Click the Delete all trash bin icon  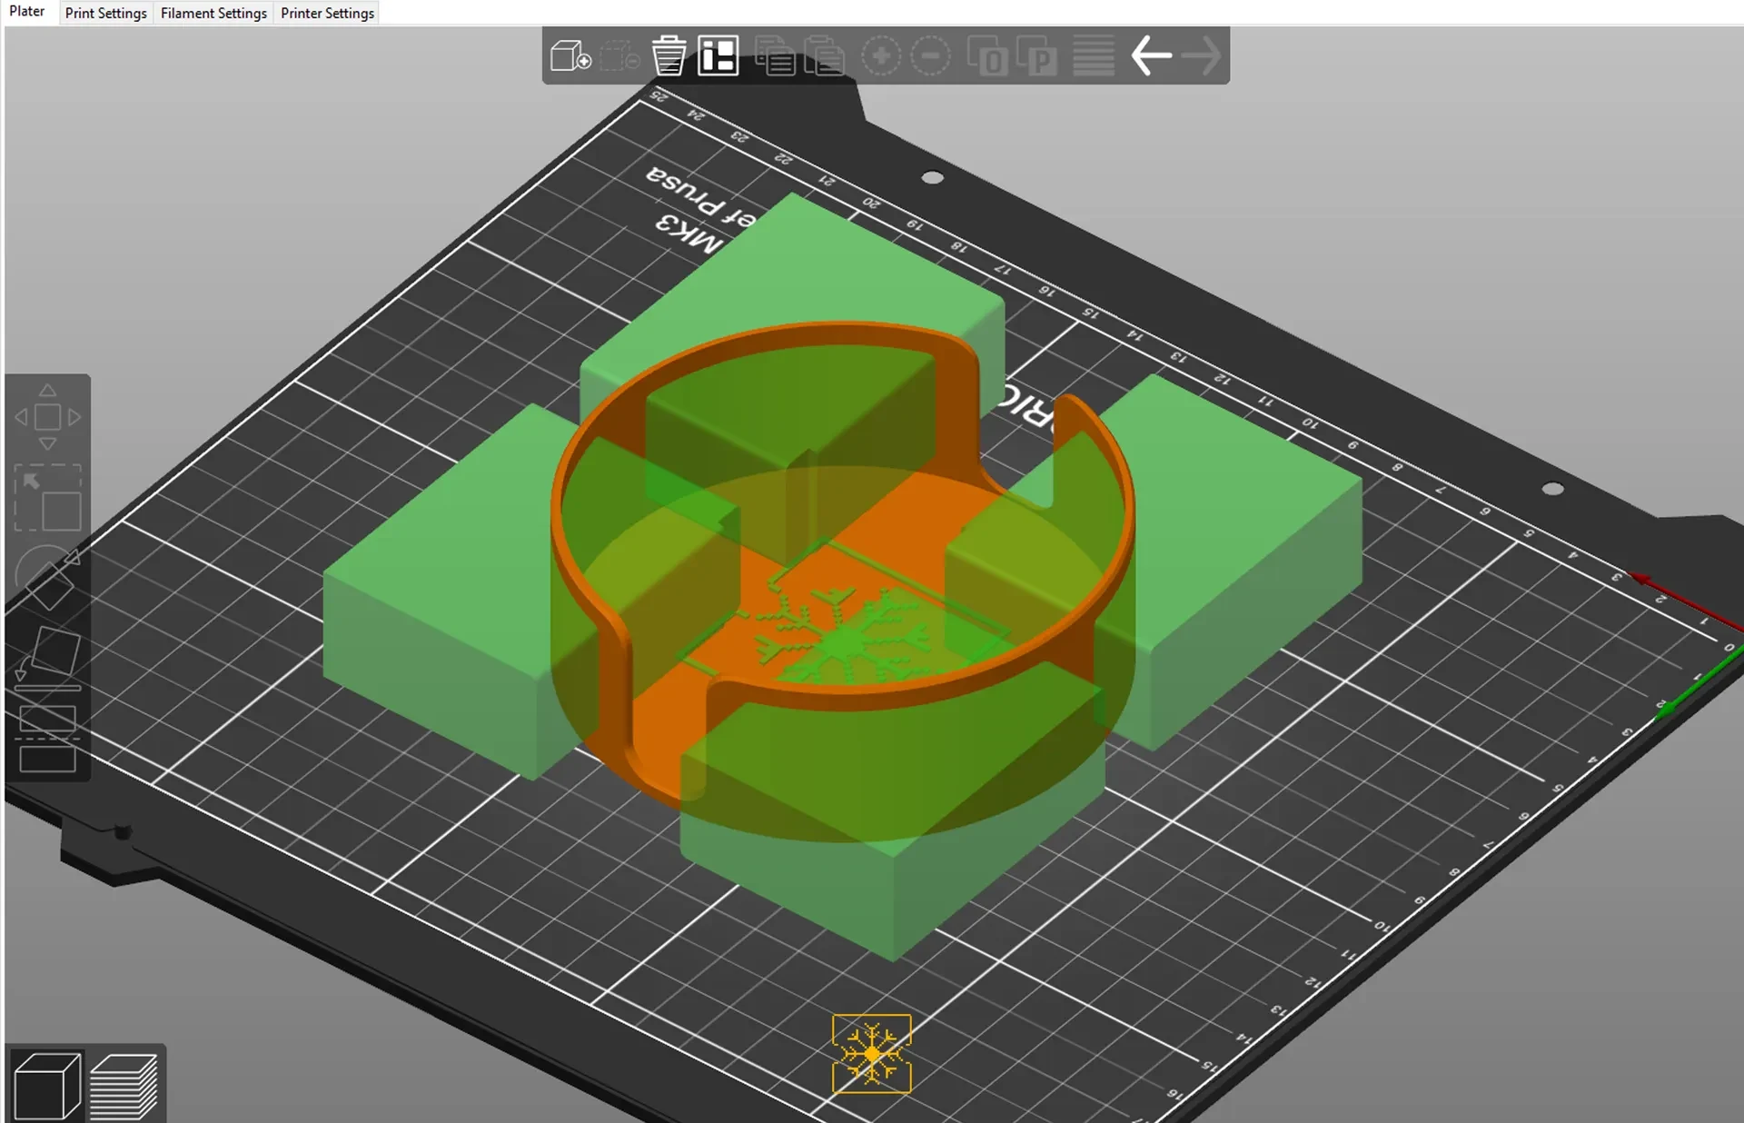point(669,55)
